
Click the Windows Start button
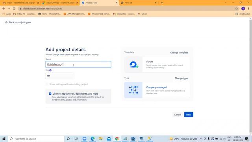tap(4, 138)
